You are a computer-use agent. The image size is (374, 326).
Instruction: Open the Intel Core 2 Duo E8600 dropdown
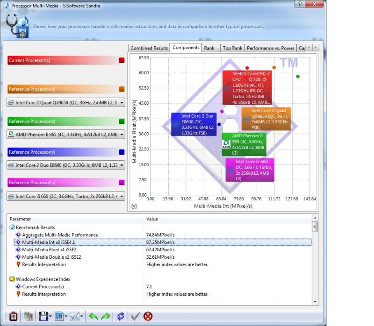66,165
